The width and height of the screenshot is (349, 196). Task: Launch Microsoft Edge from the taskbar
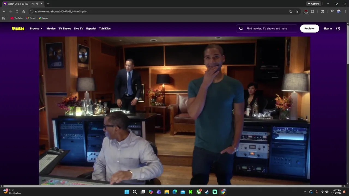[175, 192]
